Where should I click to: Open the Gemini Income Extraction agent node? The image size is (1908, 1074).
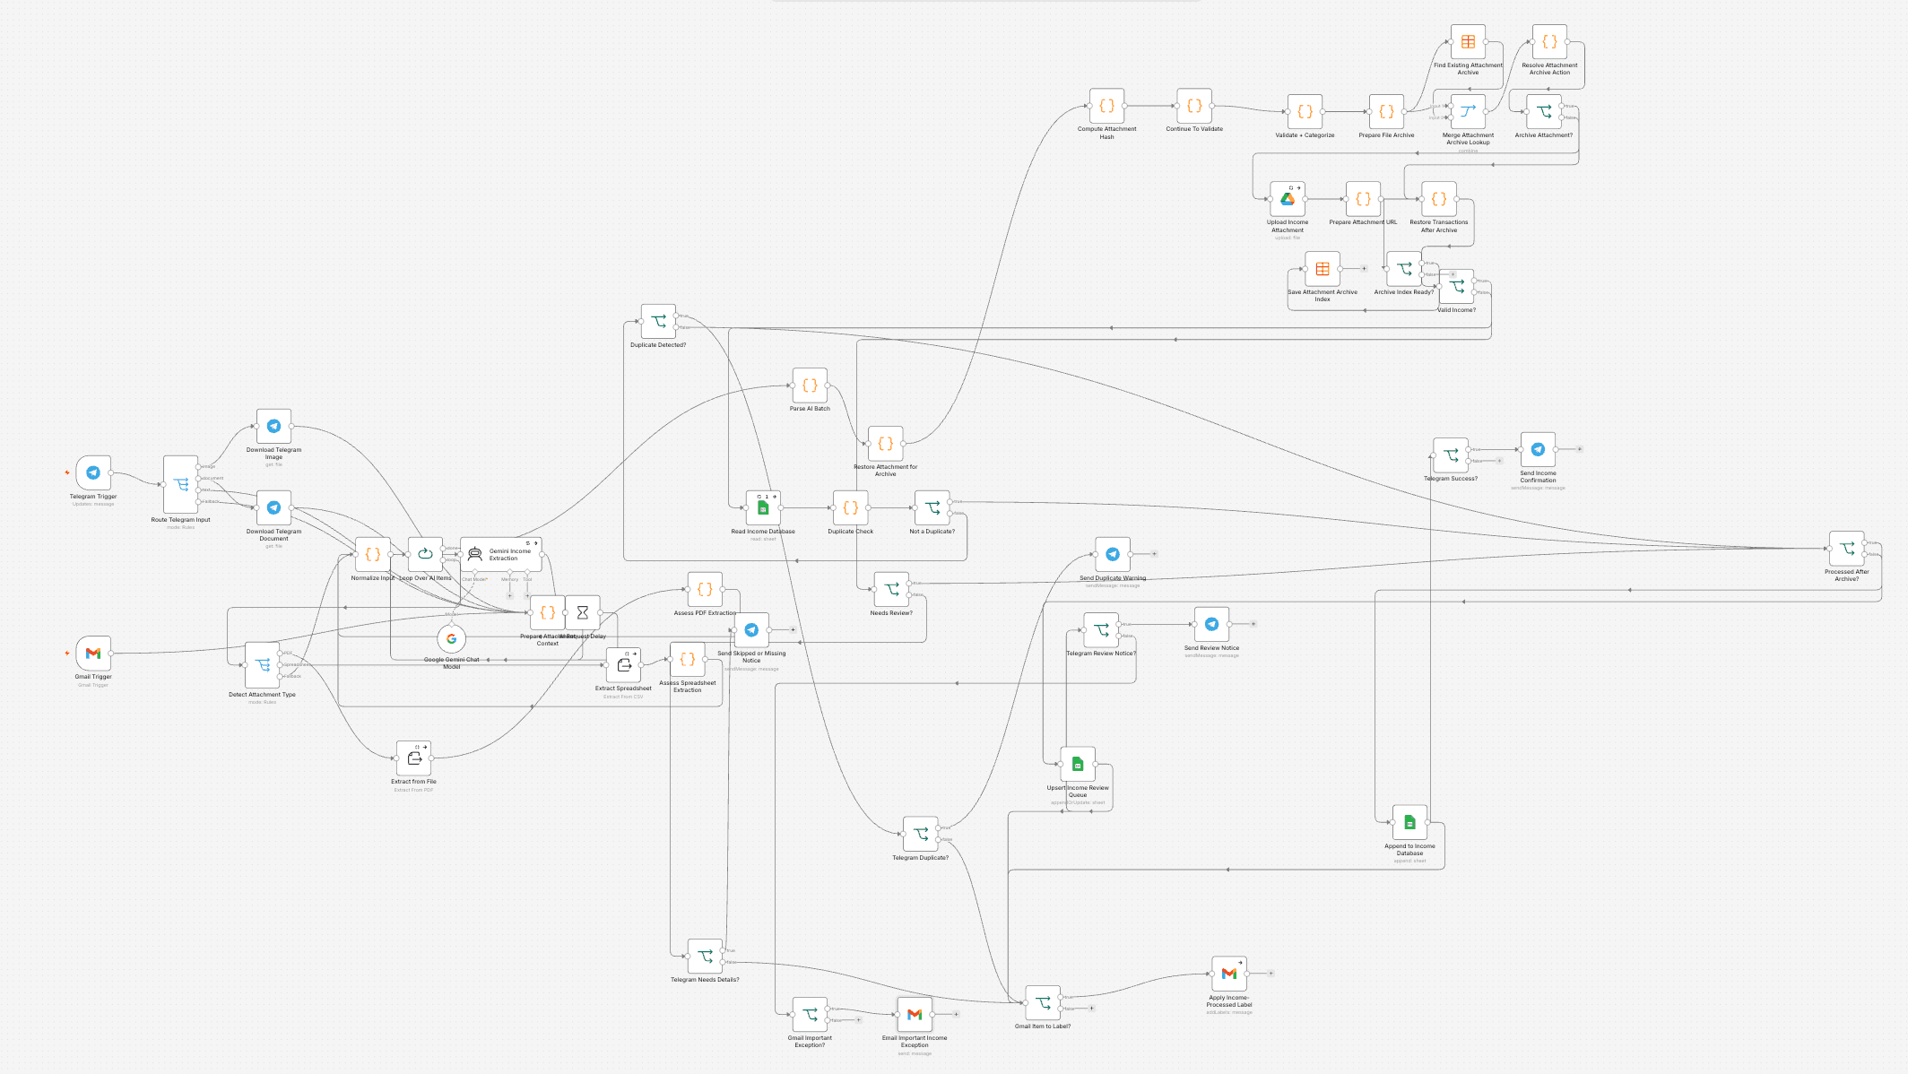(501, 554)
